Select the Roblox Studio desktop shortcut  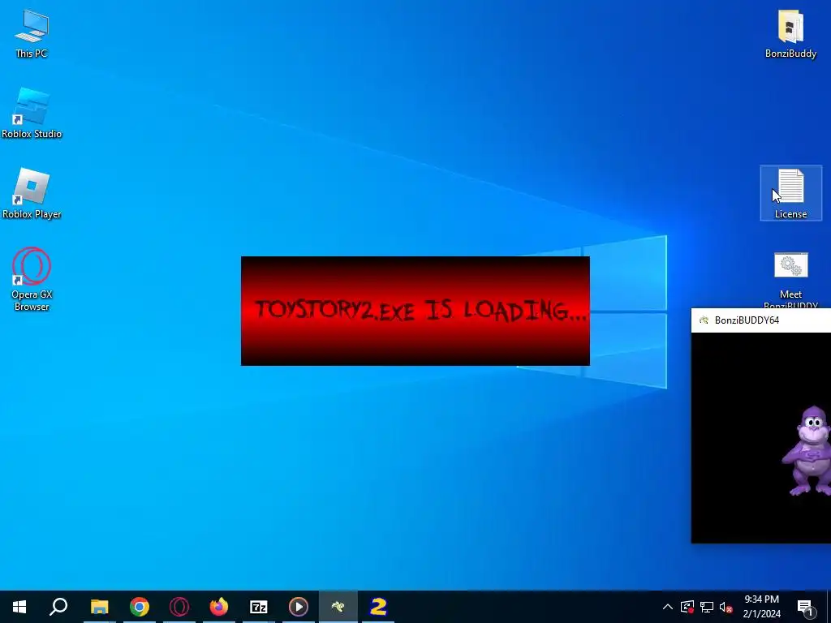[x=32, y=114]
